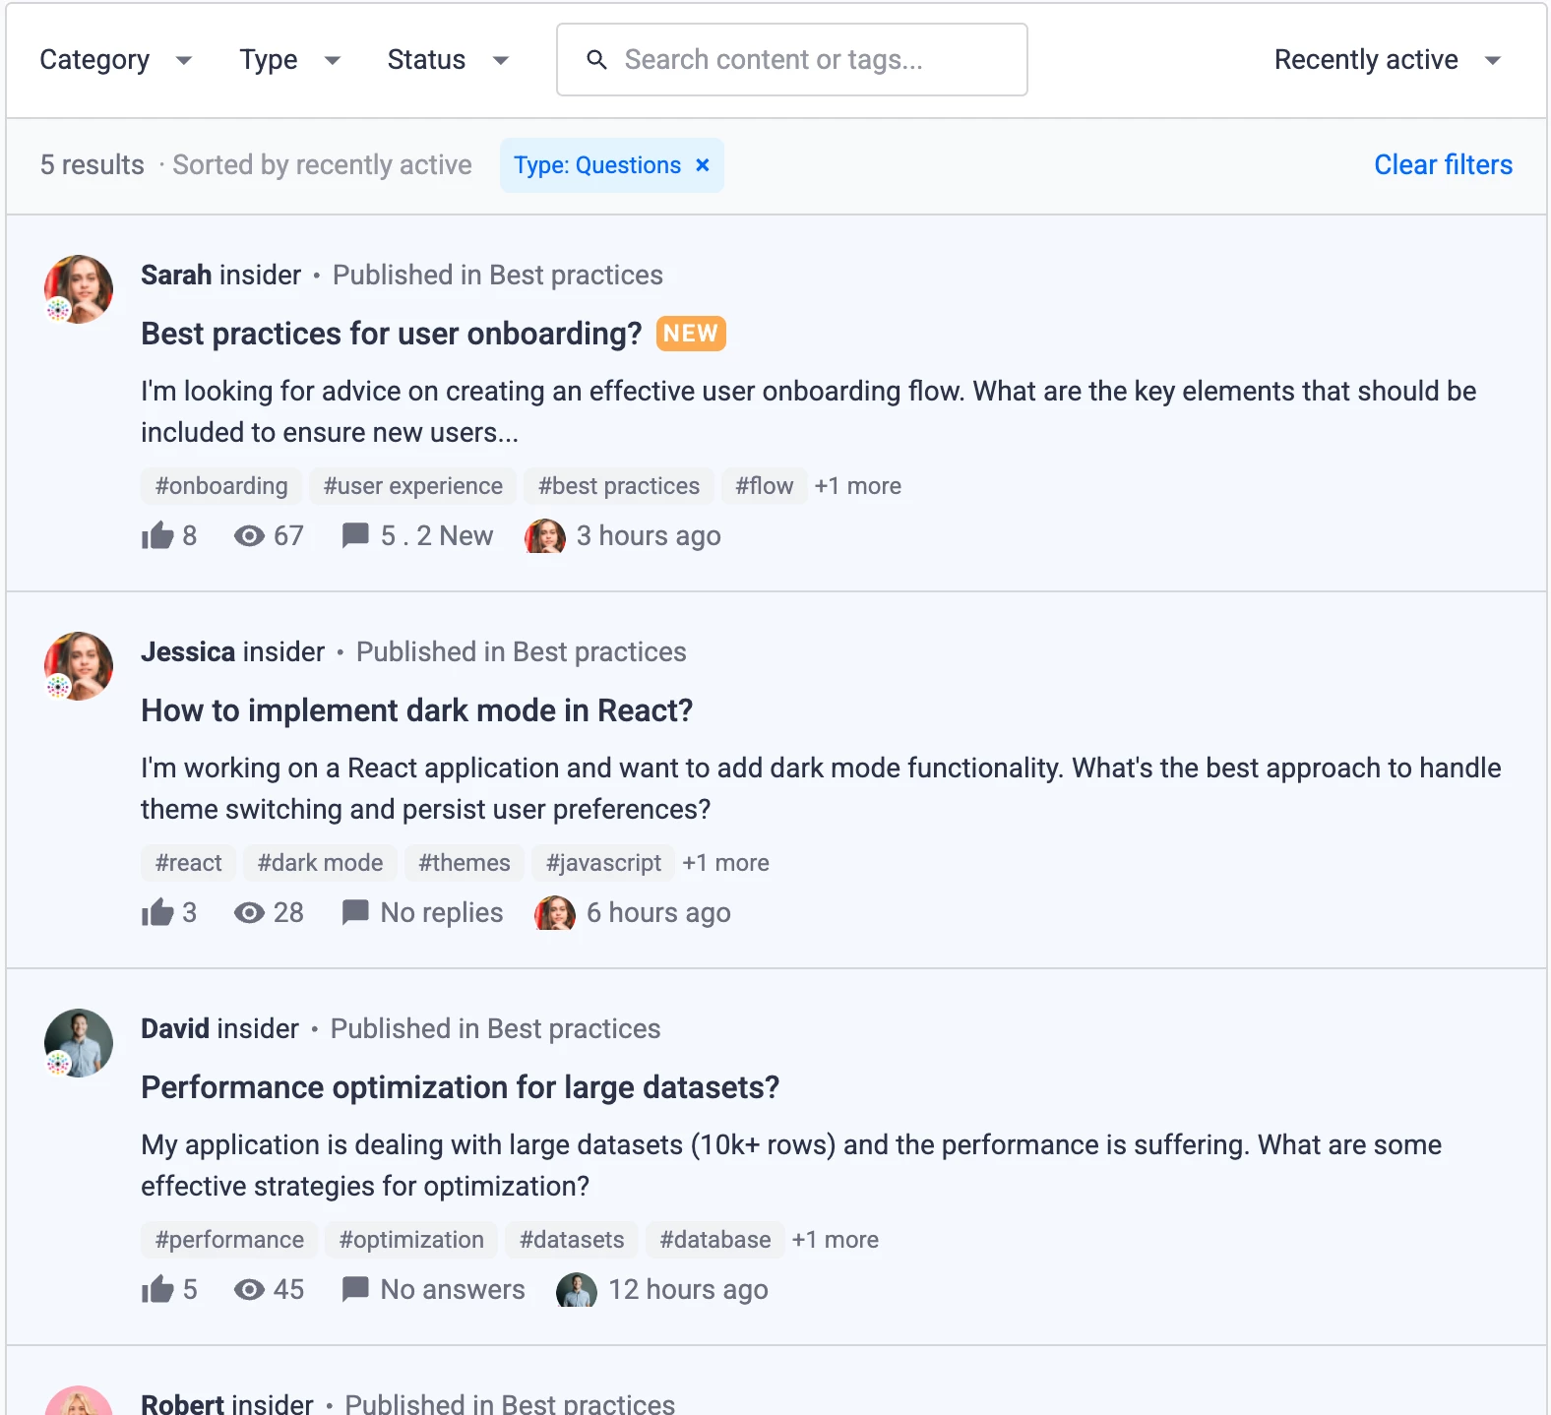This screenshot has width=1551, height=1415.
Task: Like the user onboarding post thumbs-up
Action: point(157,535)
